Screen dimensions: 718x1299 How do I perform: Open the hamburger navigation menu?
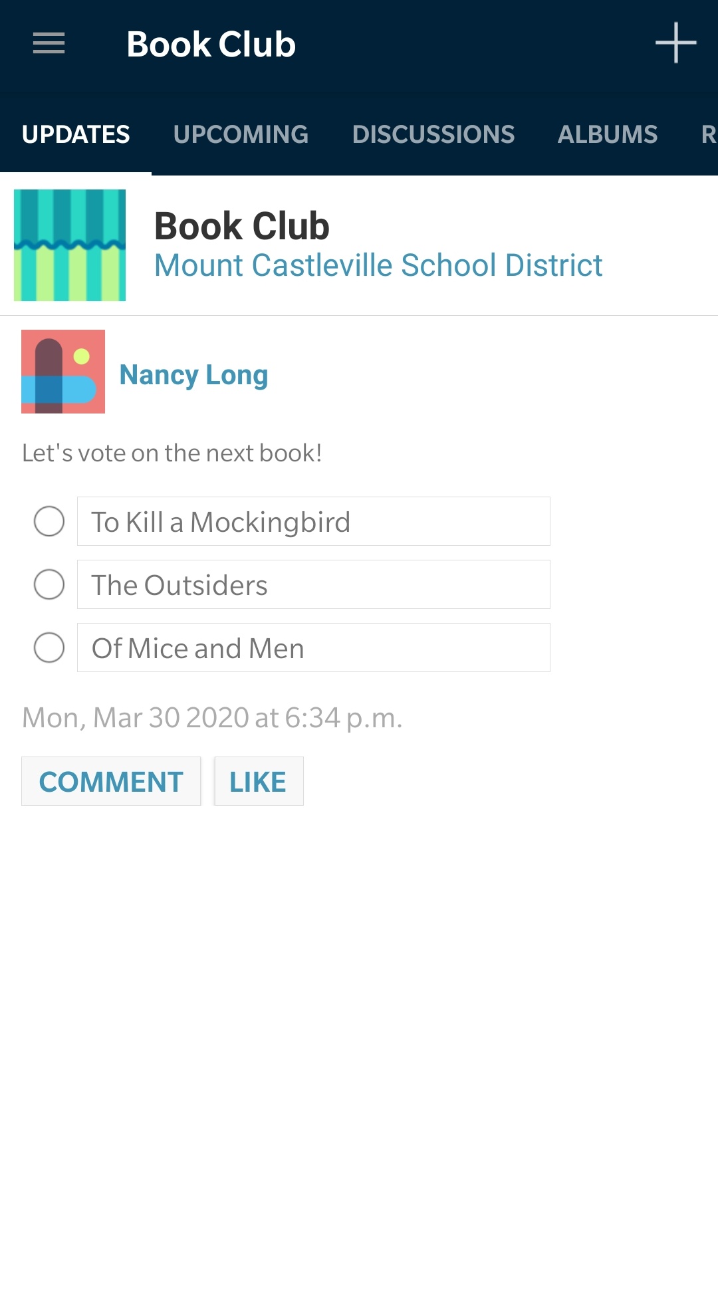49,43
